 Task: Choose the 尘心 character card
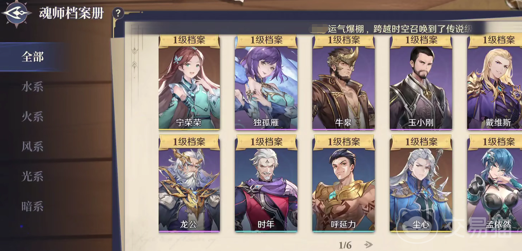[421, 183]
